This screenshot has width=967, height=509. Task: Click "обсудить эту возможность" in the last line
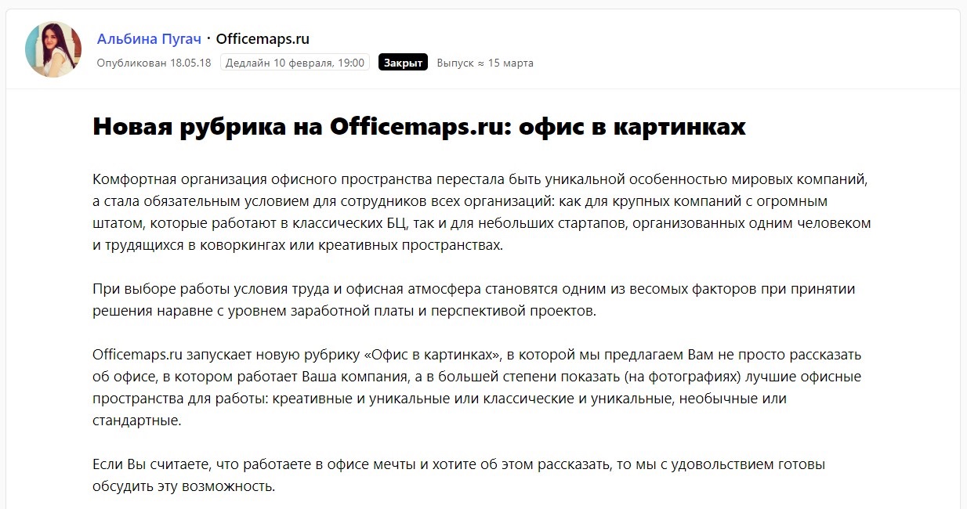[x=183, y=486]
